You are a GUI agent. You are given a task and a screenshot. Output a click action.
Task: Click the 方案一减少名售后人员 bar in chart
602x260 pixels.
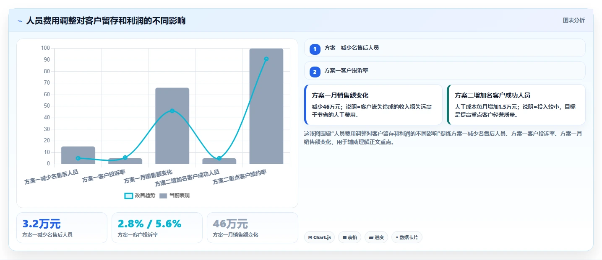(x=78, y=155)
